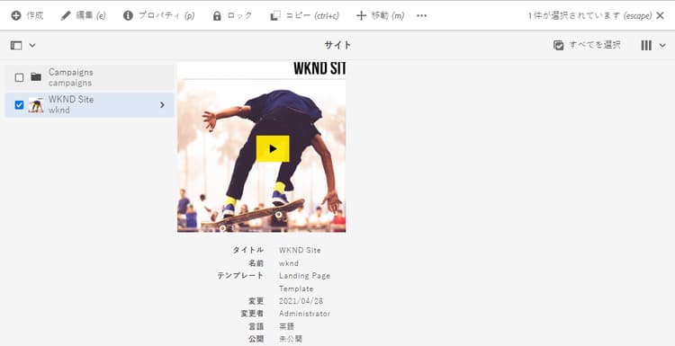The image size is (675, 346).
Task: Click the 'campaigns' name subtitle
Action: coord(70,83)
